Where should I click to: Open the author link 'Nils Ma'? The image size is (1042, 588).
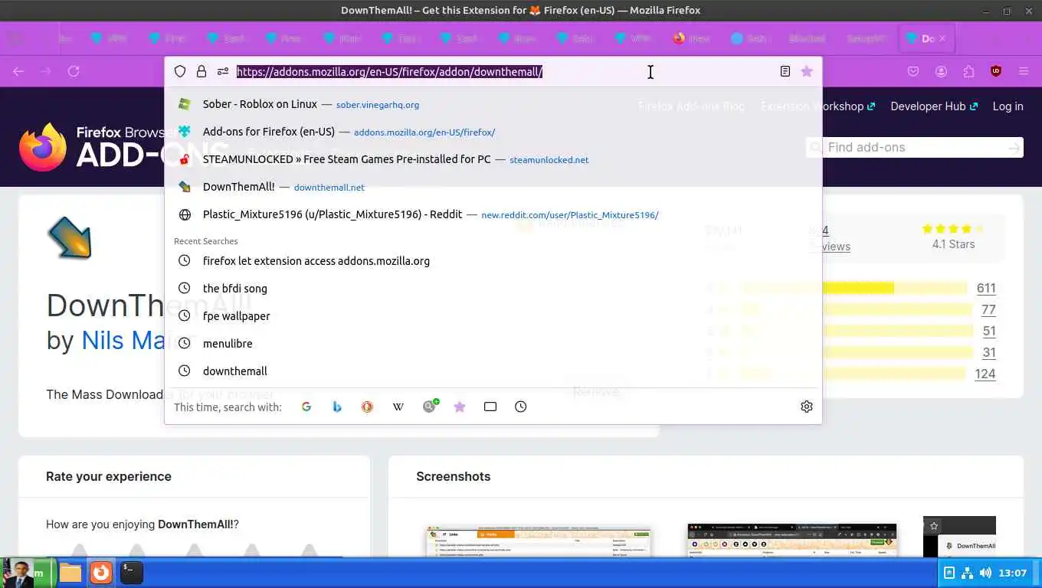(123, 340)
